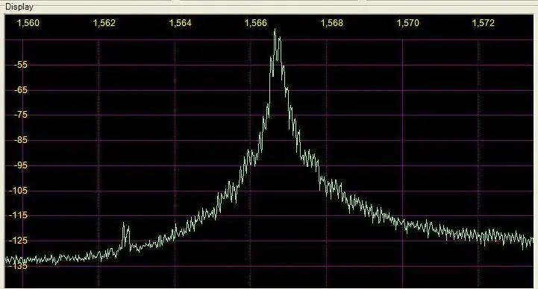538x289 pixels.
Task: Click the -55 level axis label
Action: coord(21,65)
